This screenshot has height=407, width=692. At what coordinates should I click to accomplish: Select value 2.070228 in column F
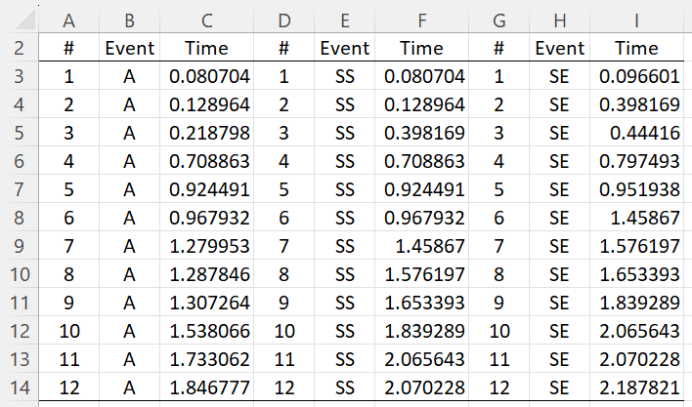pyautogui.click(x=422, y=387)
